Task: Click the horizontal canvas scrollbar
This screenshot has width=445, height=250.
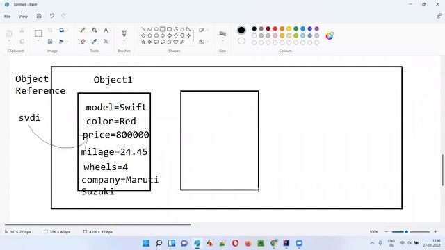Action: [97, 224]
